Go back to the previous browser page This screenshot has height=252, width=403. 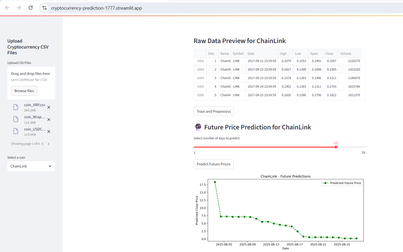(7, 8)
